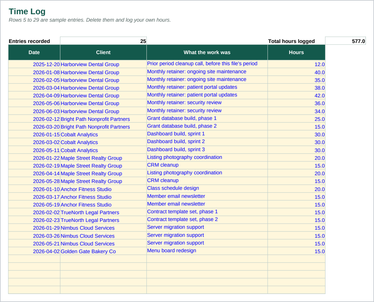The width and height of the screenshot is (374, 302).
Task: Select 'Contract template set, phase 1' cell
Action: pos(207,212)
